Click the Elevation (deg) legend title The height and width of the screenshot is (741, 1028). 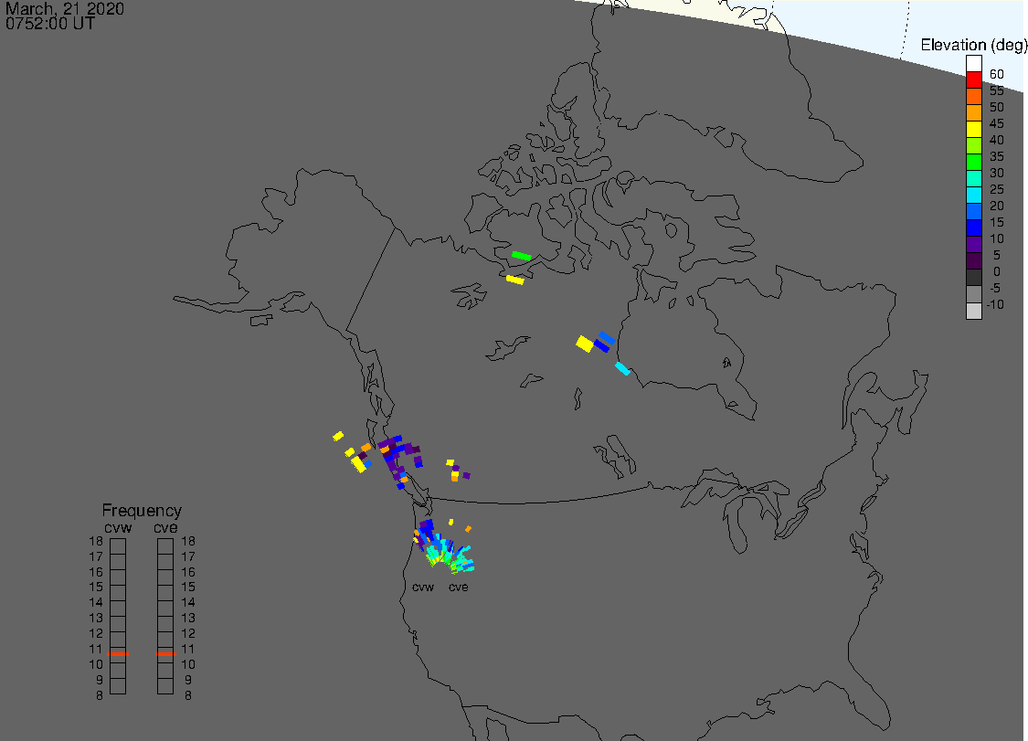click(973, 45)
